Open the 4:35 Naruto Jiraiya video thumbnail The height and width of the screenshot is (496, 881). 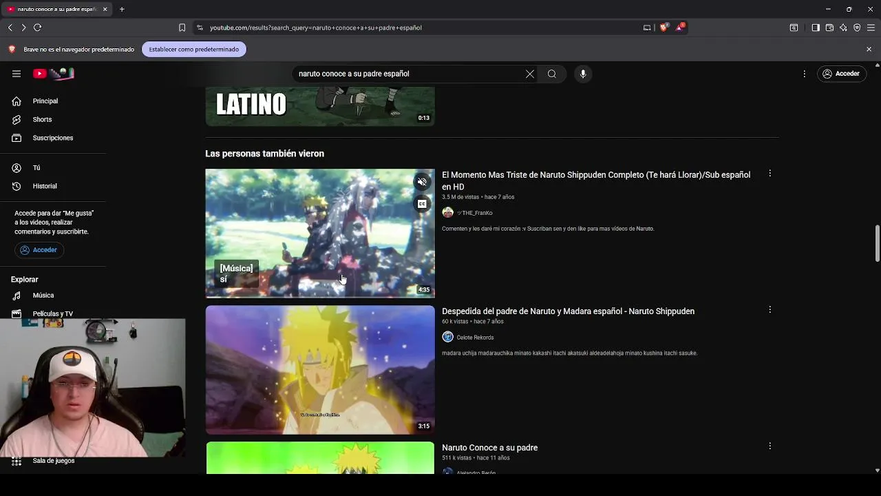[x=320, y=233]
